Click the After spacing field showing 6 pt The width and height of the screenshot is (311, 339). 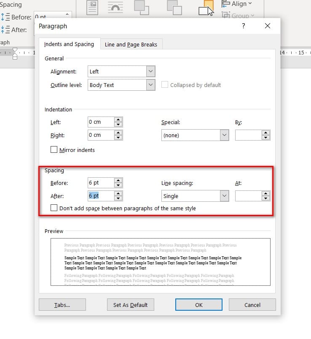(x=101, y=196)
